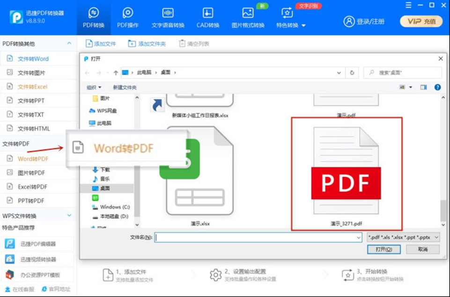450x297 pixels.
Task: Click the 取消 button
Action: pyautogui.click(x=423, y=249)
